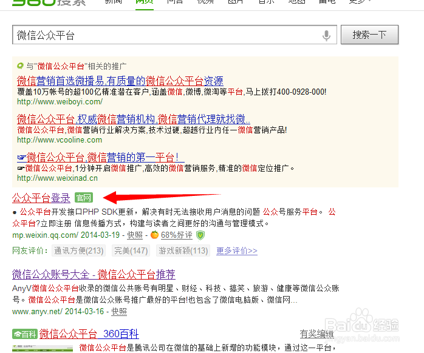Open ad link 微信营销首选微播易
The height and width of the screenshot is (353, 424).
[120, 81]
